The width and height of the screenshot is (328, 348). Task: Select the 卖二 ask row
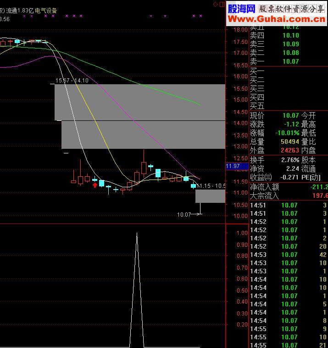[x=289, y=53]
